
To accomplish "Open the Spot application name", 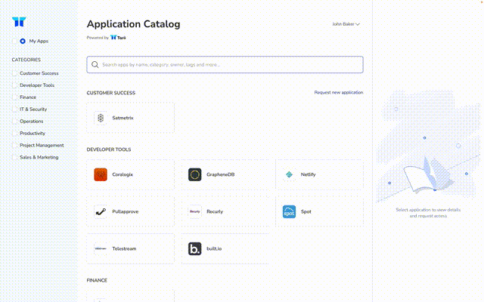I will [306, 211].
